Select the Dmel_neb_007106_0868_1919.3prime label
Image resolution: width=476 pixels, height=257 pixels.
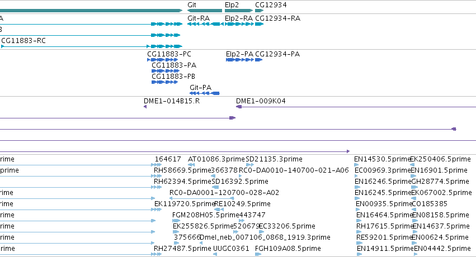pos(265,238)
